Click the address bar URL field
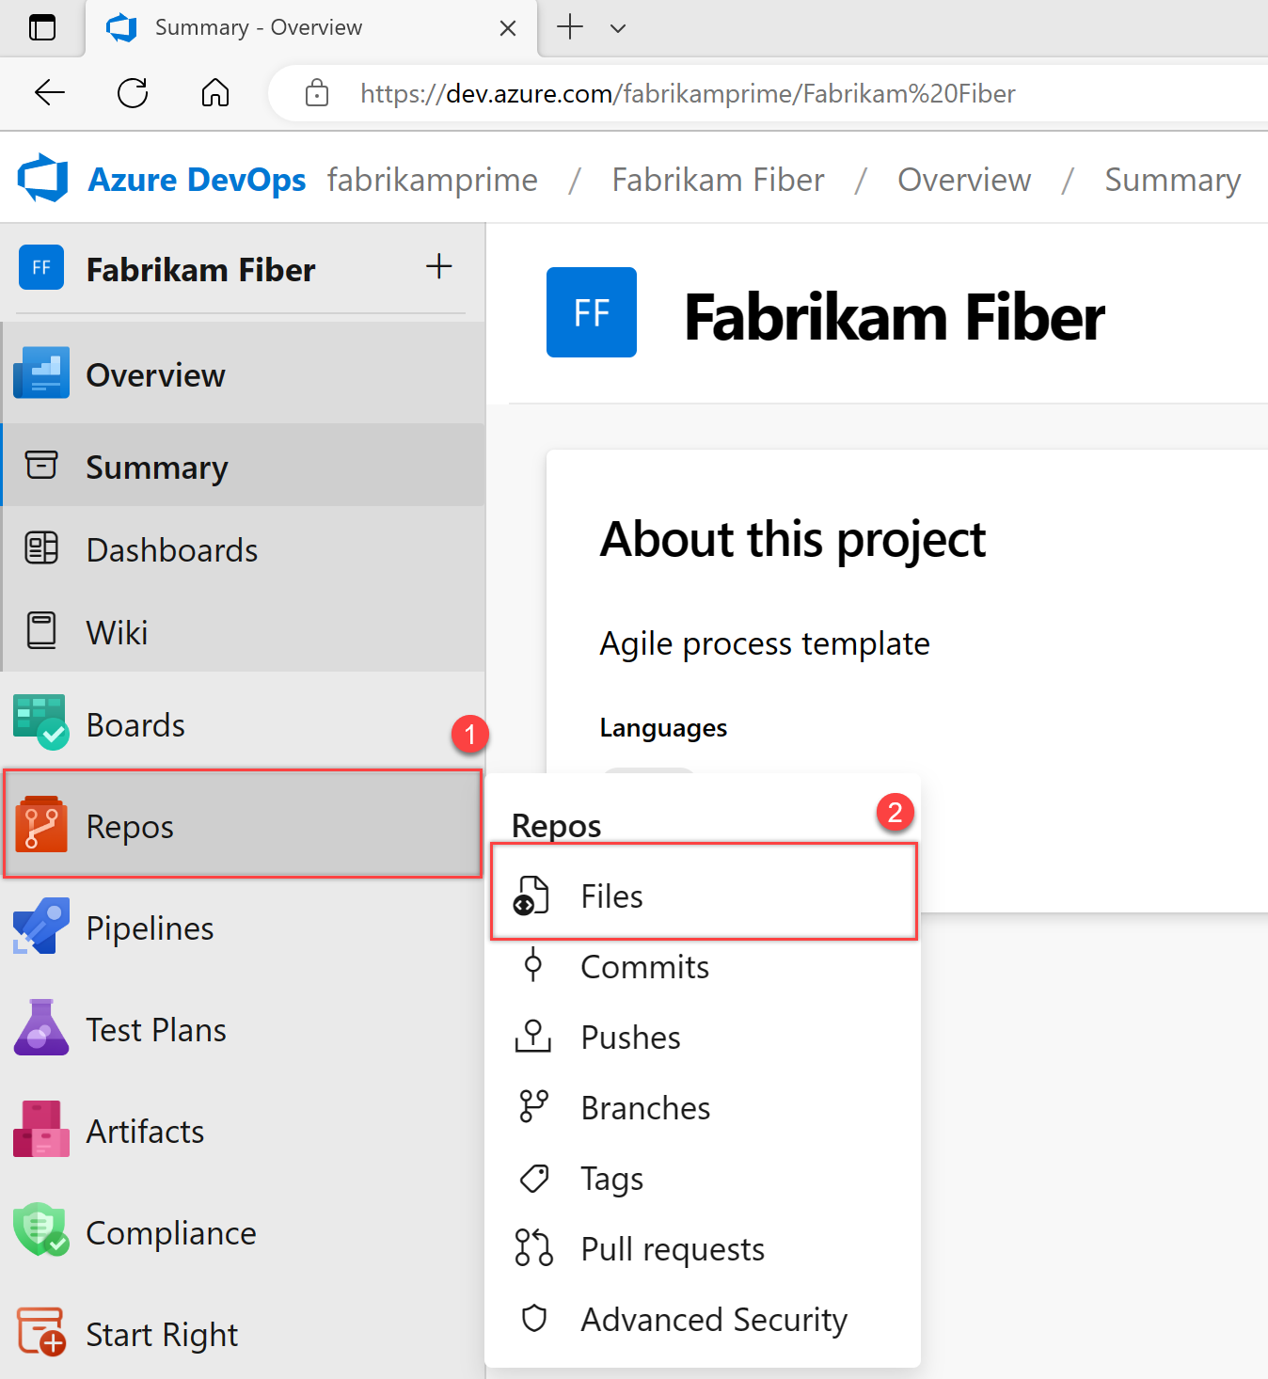This screenshot has height=1379, width=1268. coord(688,93)
